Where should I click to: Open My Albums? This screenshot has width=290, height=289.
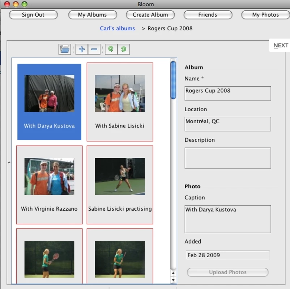tap(93, 15)
